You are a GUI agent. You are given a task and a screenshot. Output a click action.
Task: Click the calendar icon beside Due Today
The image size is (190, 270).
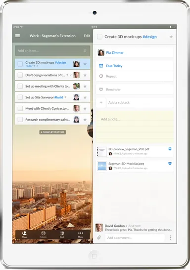click(101, 66)
